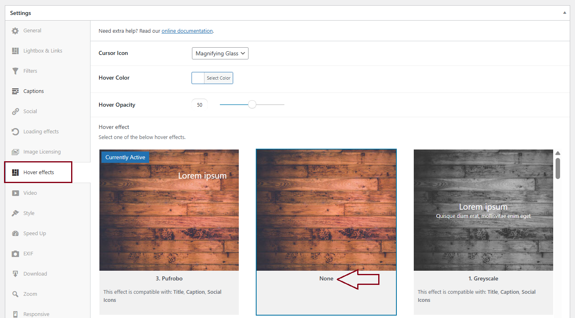Open Lightbox & Links grid icon
Viewport: 575px width, 318px height.
coord(15,51)
